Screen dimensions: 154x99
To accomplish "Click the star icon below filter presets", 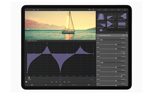I will [126, 32].
